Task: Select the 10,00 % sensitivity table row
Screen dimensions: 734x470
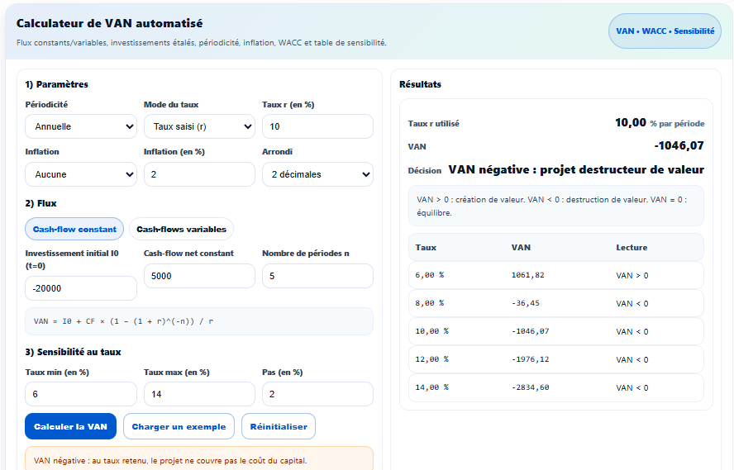Action: pyautogui.click(x=555, y=330)
